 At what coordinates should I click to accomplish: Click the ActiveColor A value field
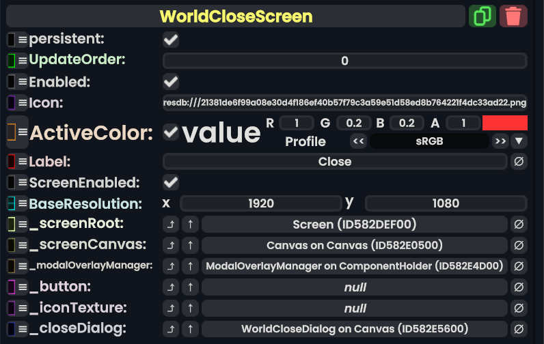point(463,123)
